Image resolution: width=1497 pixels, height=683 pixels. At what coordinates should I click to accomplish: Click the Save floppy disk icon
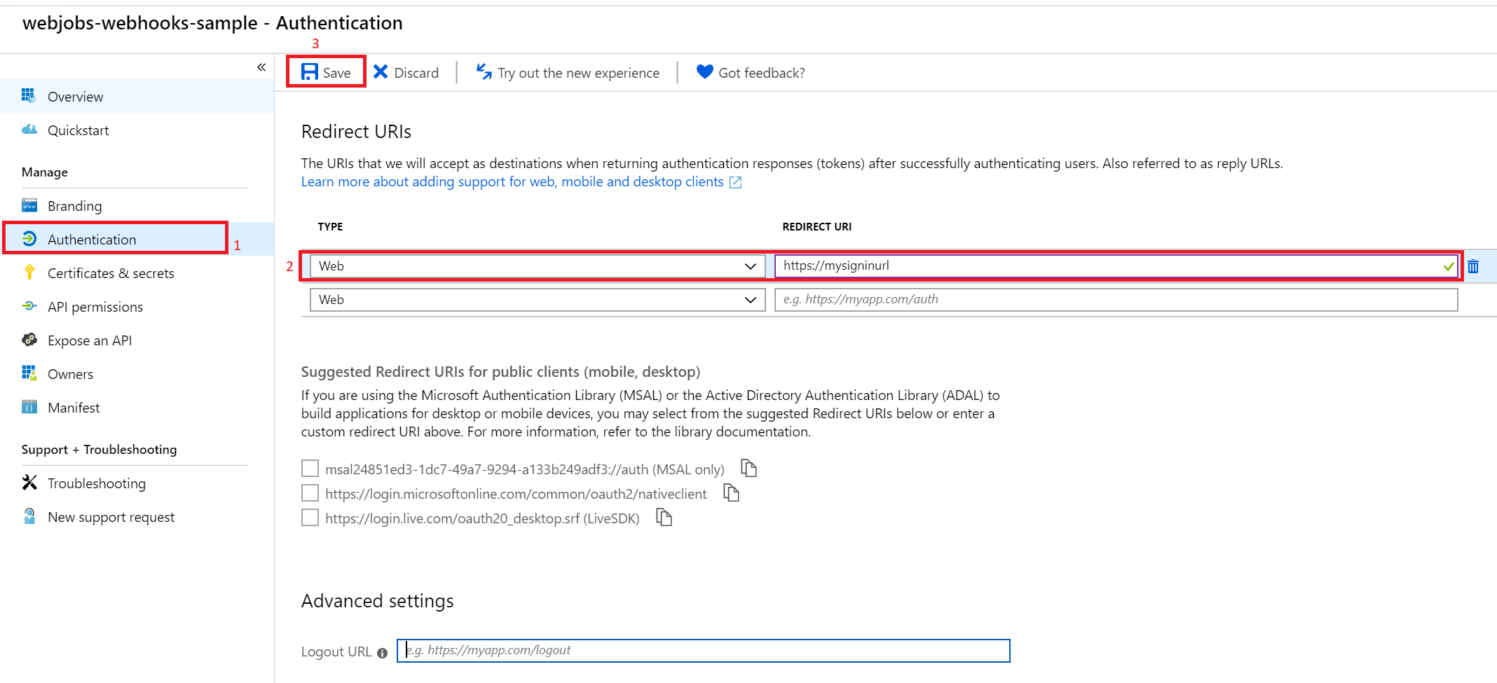pyautogui.click(x=310, y=72)
